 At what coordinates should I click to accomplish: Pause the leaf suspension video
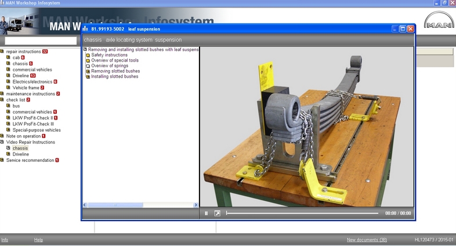pyautogui.click(x=206, y=214)
